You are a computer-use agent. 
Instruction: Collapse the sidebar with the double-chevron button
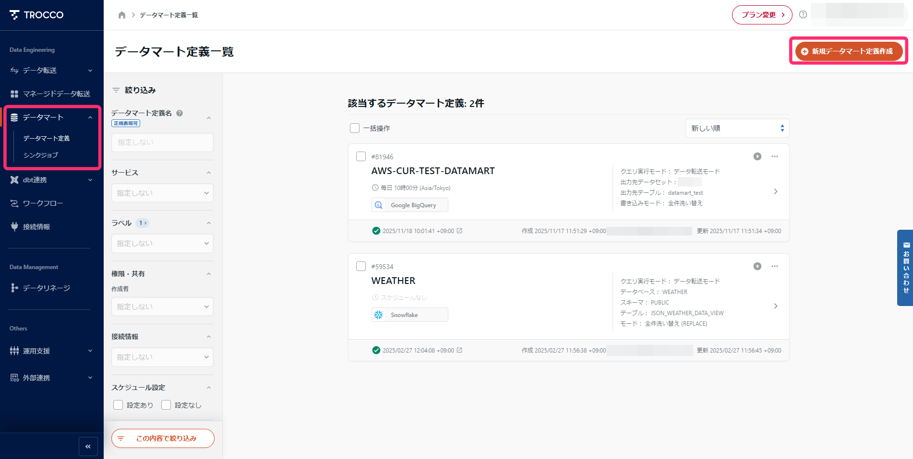pos(88,447)
